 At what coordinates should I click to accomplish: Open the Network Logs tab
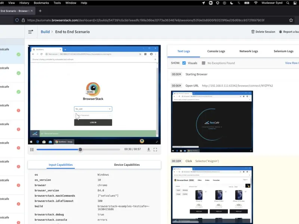coord(249,51)
